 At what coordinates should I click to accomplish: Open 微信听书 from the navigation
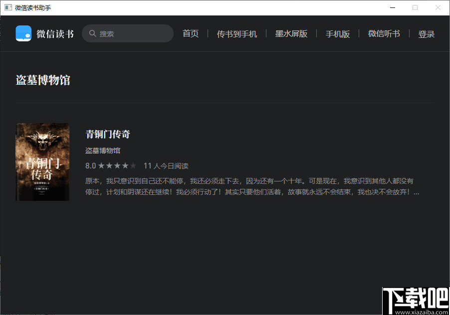(x=384, y=33)
